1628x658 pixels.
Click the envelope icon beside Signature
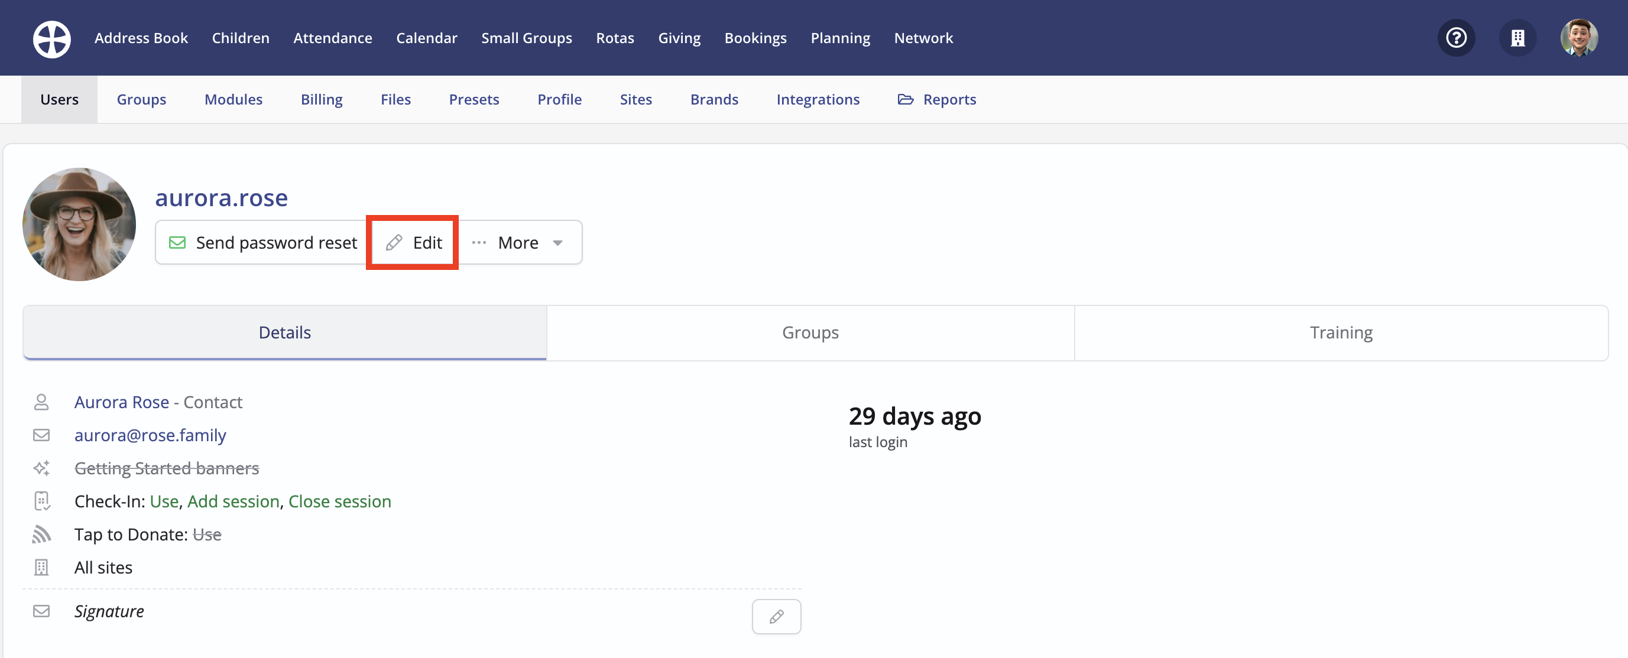coord(41,611)
